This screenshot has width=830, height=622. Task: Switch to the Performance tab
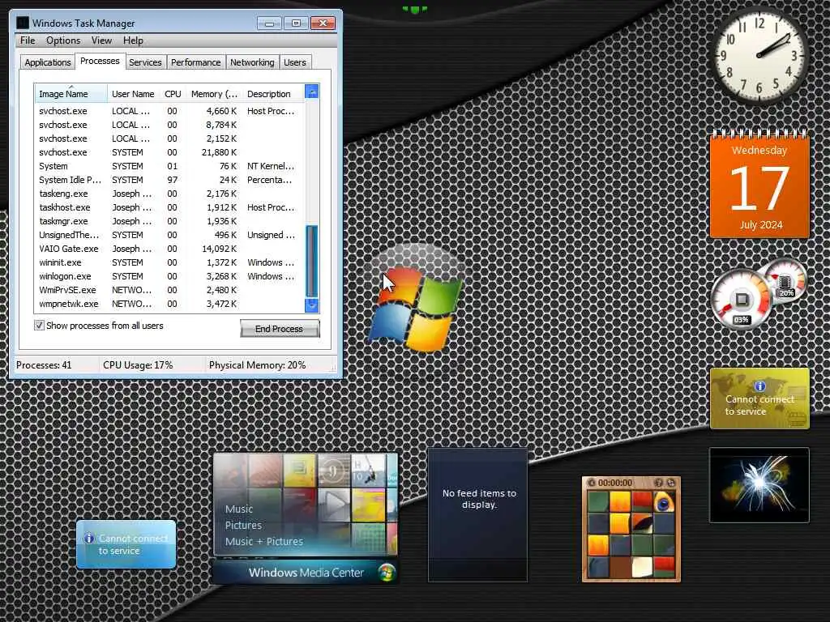click(x=196, y=62)
